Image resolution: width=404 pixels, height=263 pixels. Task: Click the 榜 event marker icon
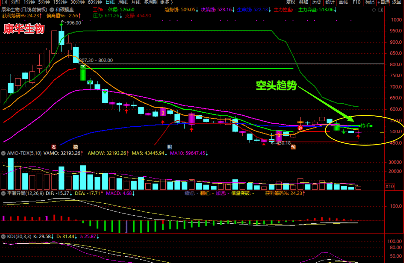[75, 147]
